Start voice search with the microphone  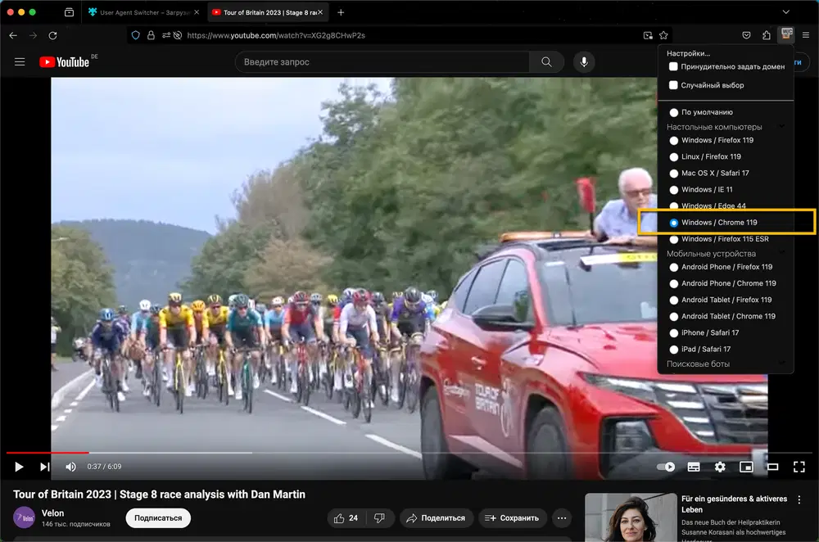584,62
